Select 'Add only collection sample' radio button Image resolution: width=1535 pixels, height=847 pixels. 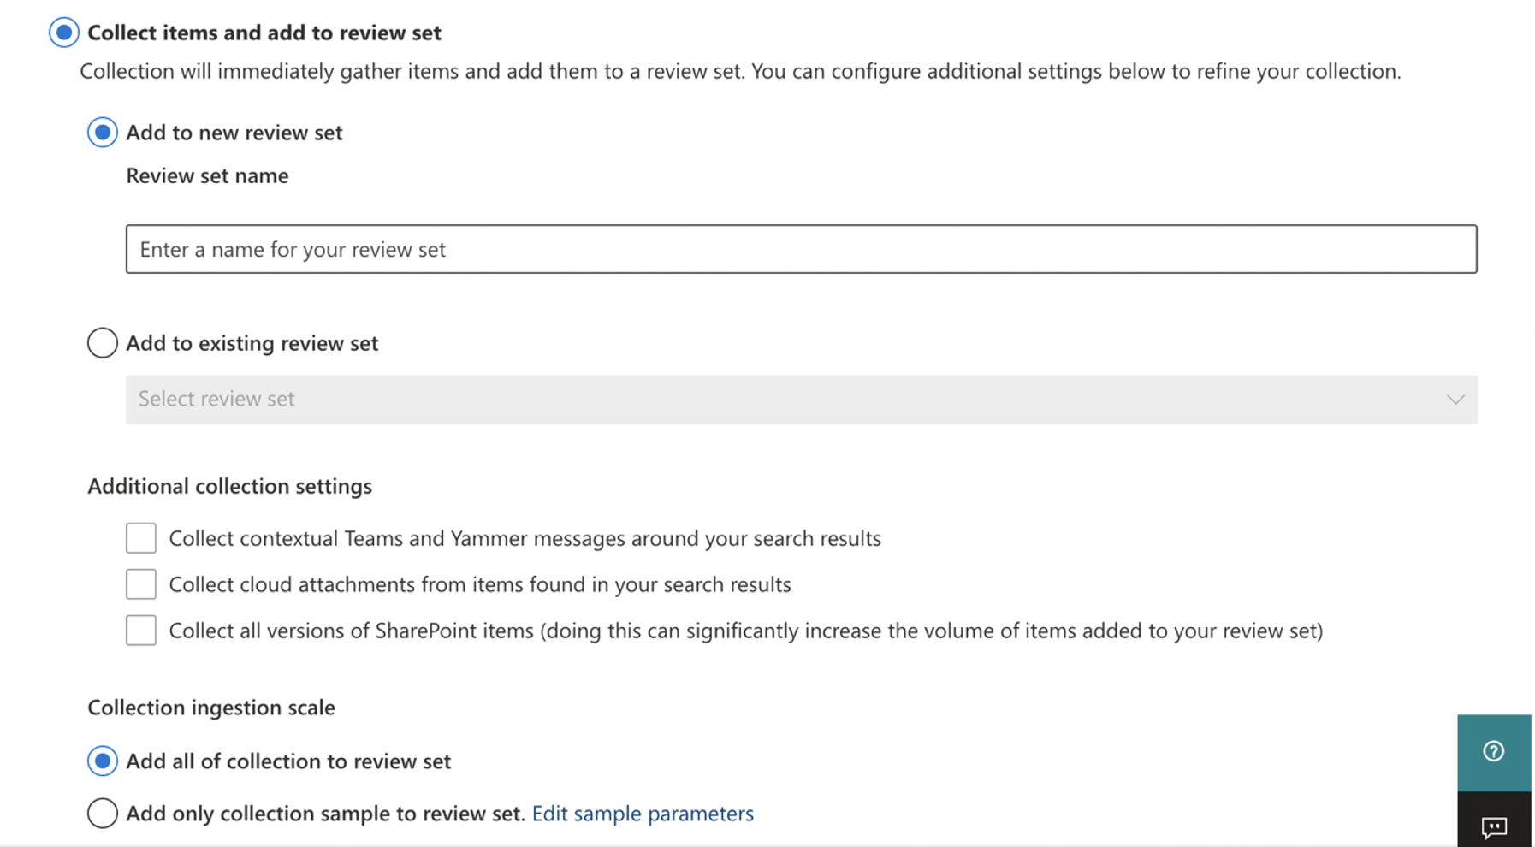click(102, 813)
